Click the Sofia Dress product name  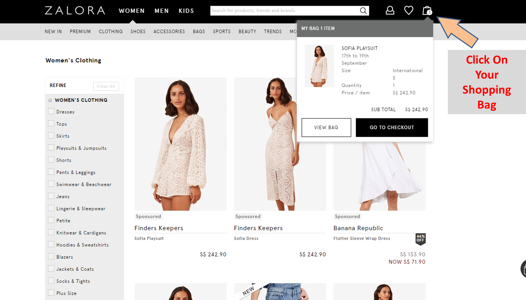(246, 238)
